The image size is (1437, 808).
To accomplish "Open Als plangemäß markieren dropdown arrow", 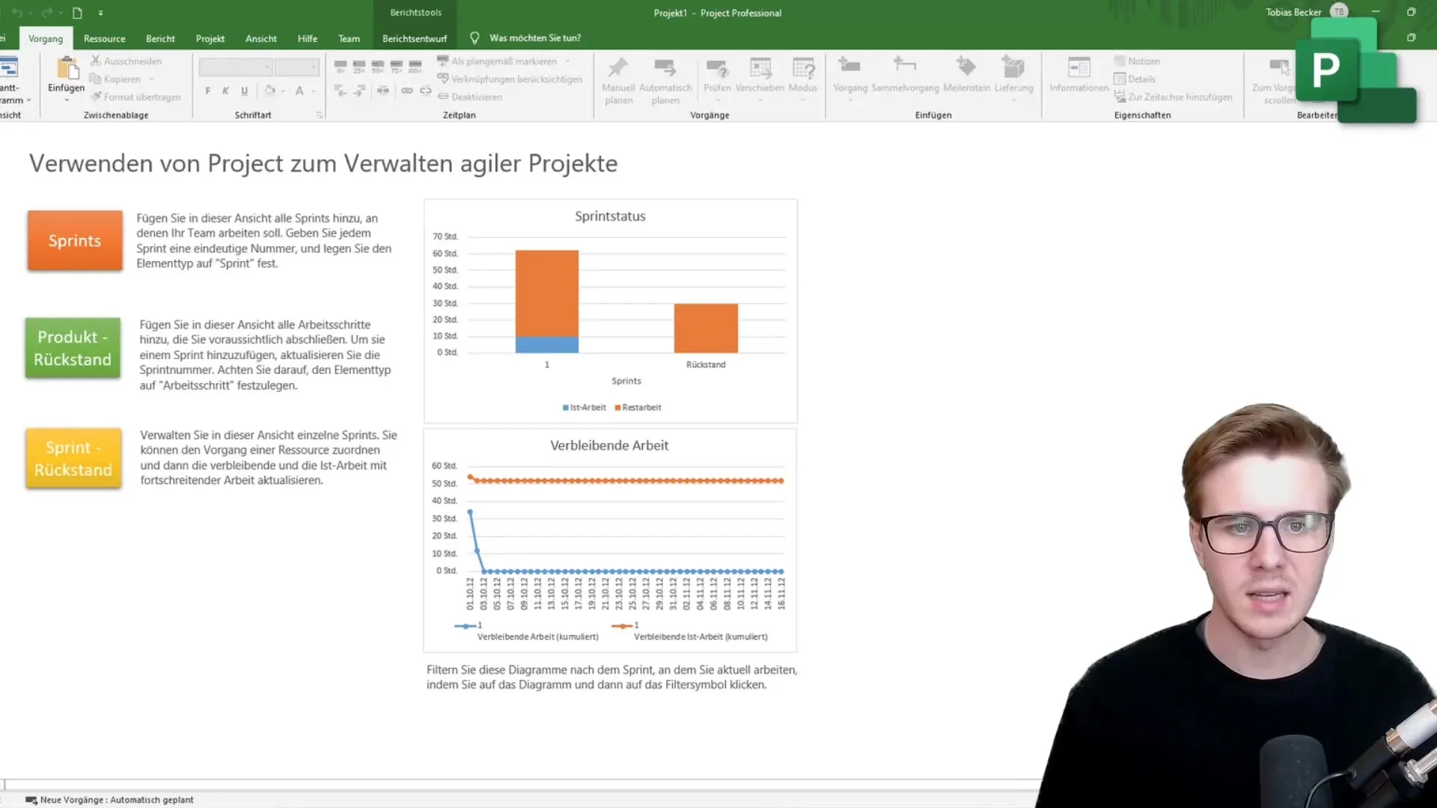I will click(x=567, y=61).
